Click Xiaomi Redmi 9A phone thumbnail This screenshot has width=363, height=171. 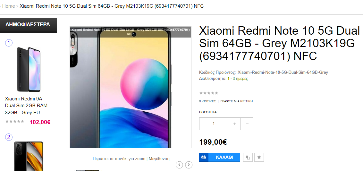point(28,69)
